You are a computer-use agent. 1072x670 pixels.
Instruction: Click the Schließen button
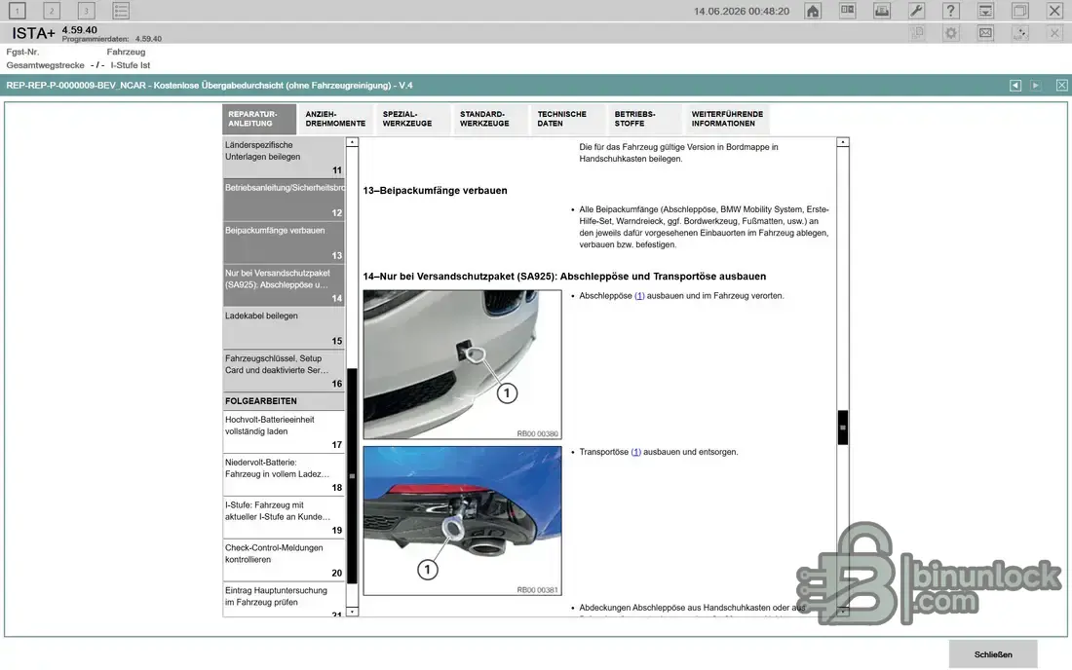click(x=993, y=654)
